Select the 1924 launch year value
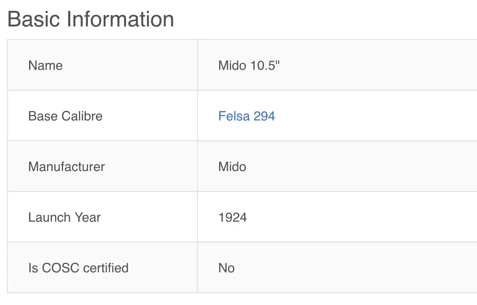477x305 pixels. [233, 217]
